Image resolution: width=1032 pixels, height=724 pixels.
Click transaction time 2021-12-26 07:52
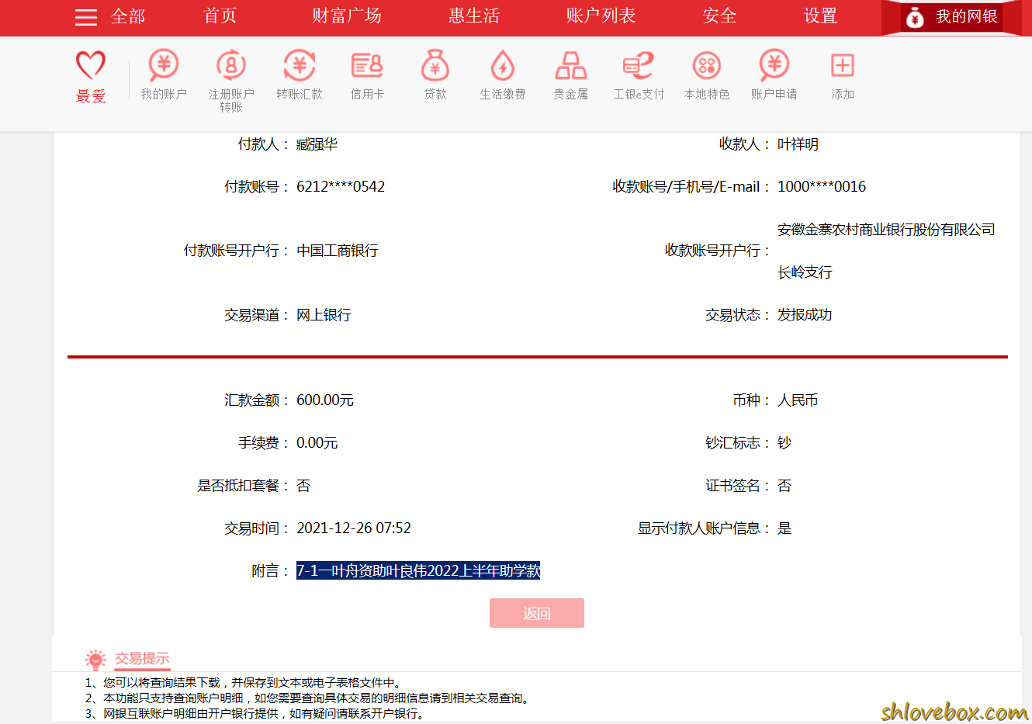click(x=354, y=528)
